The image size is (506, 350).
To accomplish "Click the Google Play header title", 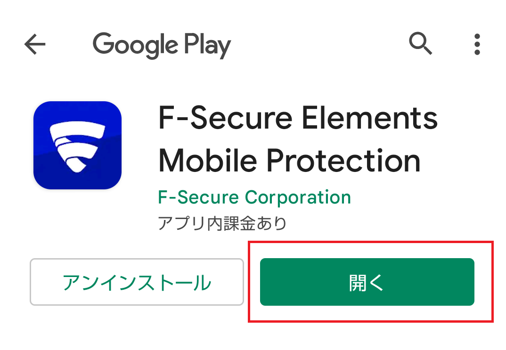I will (x=162, y=46).
